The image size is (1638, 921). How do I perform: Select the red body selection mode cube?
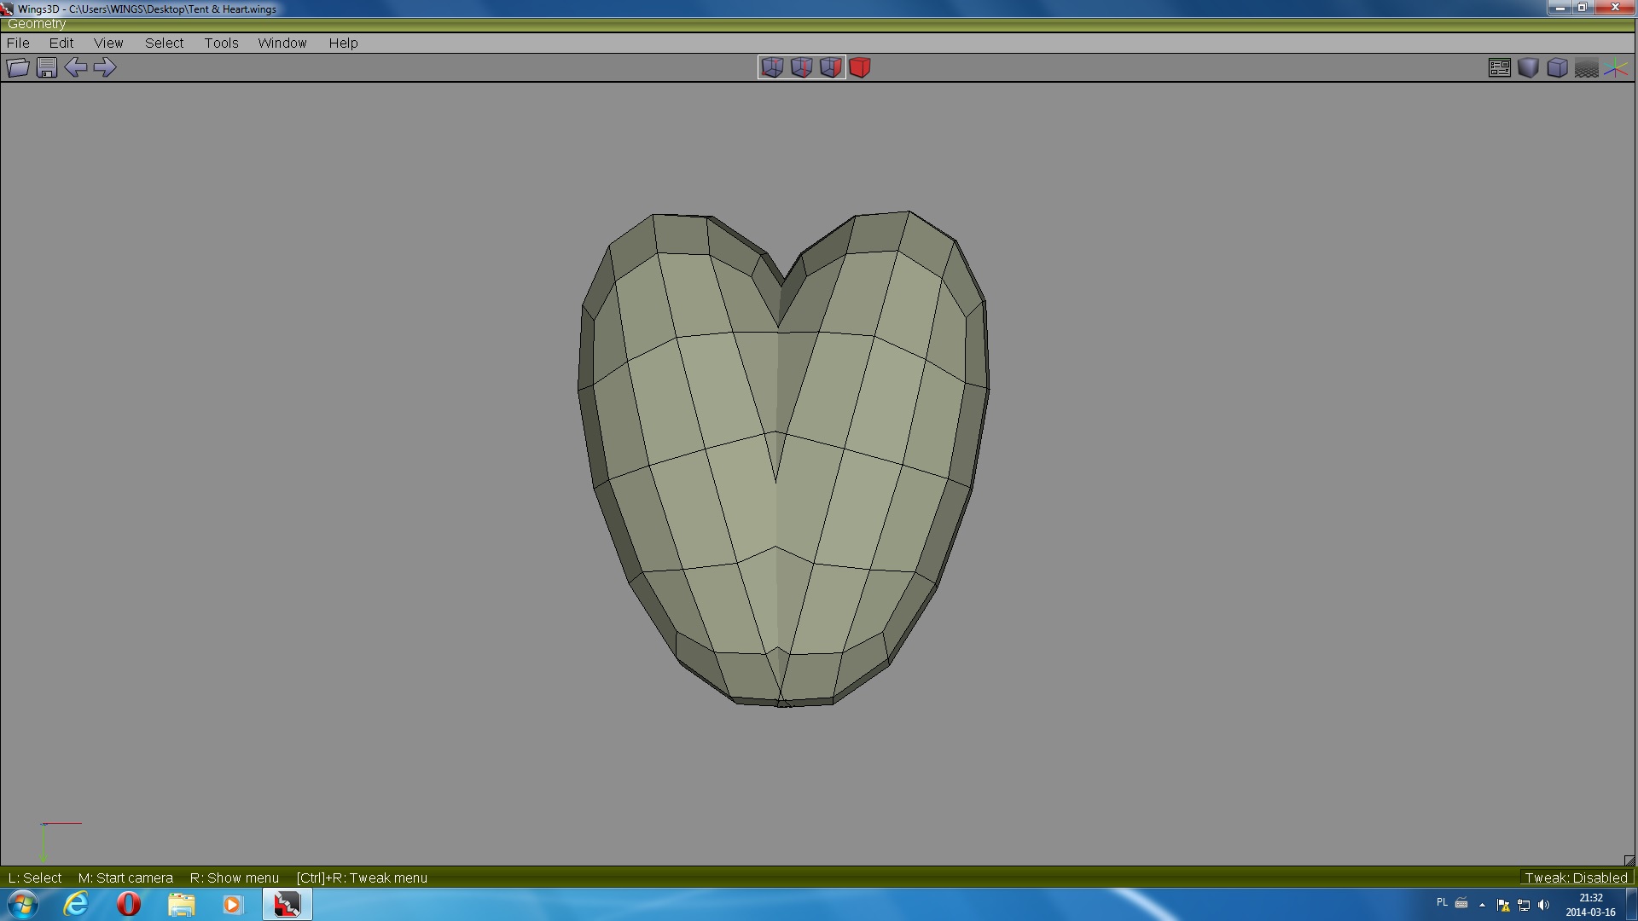coord(860,67)
